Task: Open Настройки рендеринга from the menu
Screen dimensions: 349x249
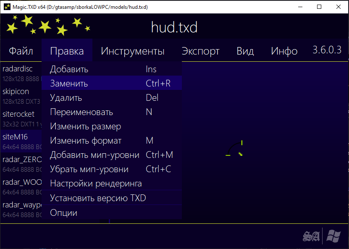Action: tap(96, 183)
